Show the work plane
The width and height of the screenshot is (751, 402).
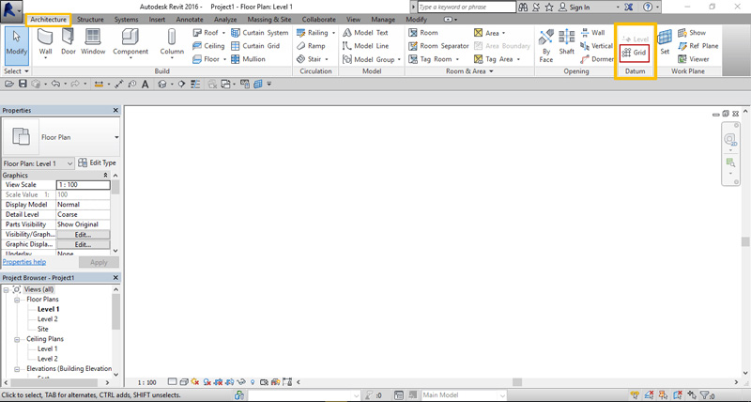click(692, 33)
